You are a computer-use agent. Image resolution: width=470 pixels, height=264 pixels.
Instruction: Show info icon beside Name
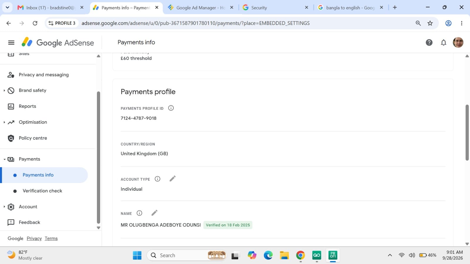pos(140,213)
